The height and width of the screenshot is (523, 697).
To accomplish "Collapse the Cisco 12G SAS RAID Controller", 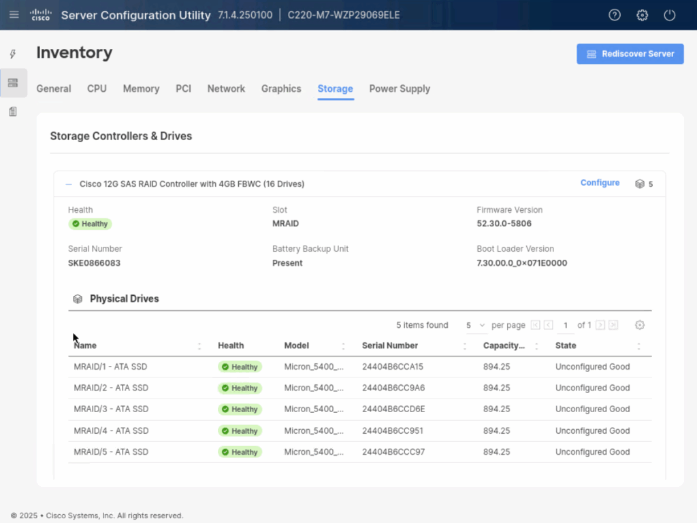I will (x=69, y=184).
